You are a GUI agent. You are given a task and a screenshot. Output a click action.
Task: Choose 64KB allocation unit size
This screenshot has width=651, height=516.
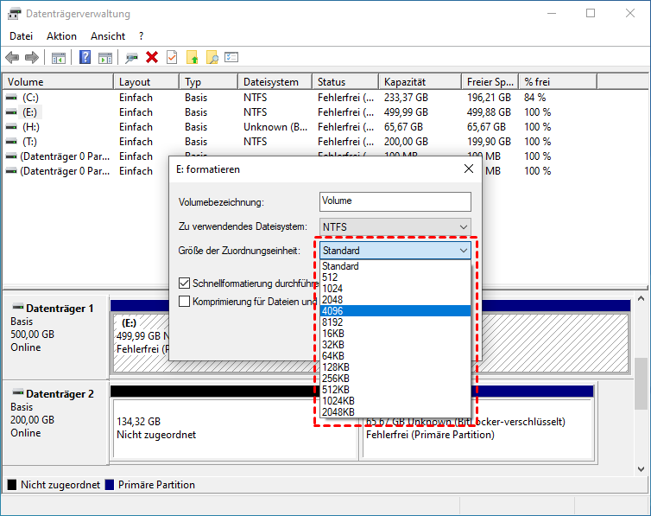(x=395, y=355)
